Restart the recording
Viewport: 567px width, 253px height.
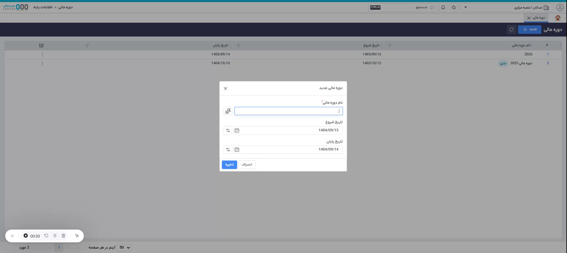click(x=46, y=236)
